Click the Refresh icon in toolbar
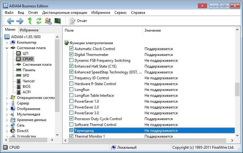 pyautogui.click(x=39, y=21)
